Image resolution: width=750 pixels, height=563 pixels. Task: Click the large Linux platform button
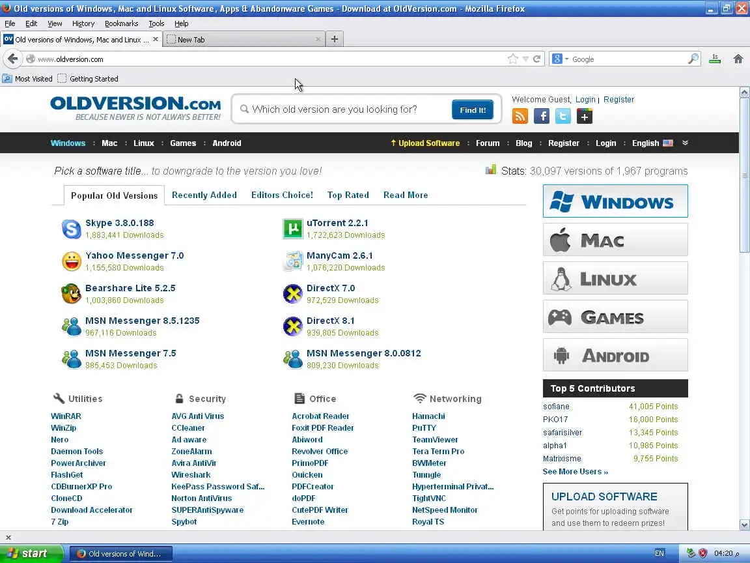click(615, 278)
